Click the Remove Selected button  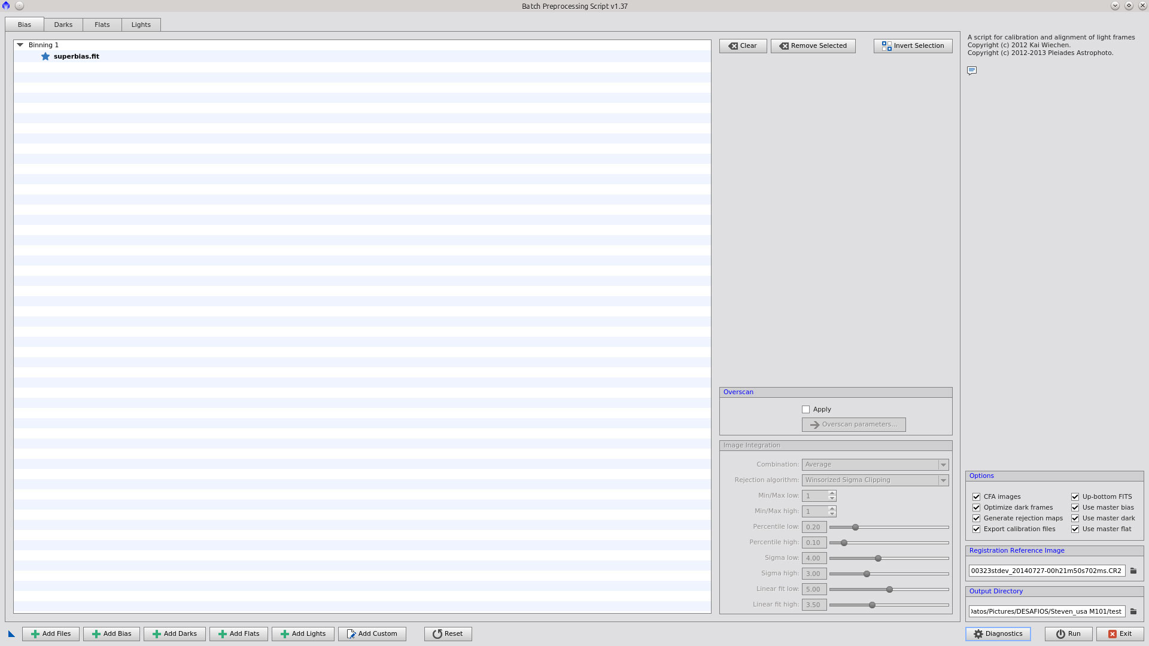pyautogui.click(x=813, y=46)
